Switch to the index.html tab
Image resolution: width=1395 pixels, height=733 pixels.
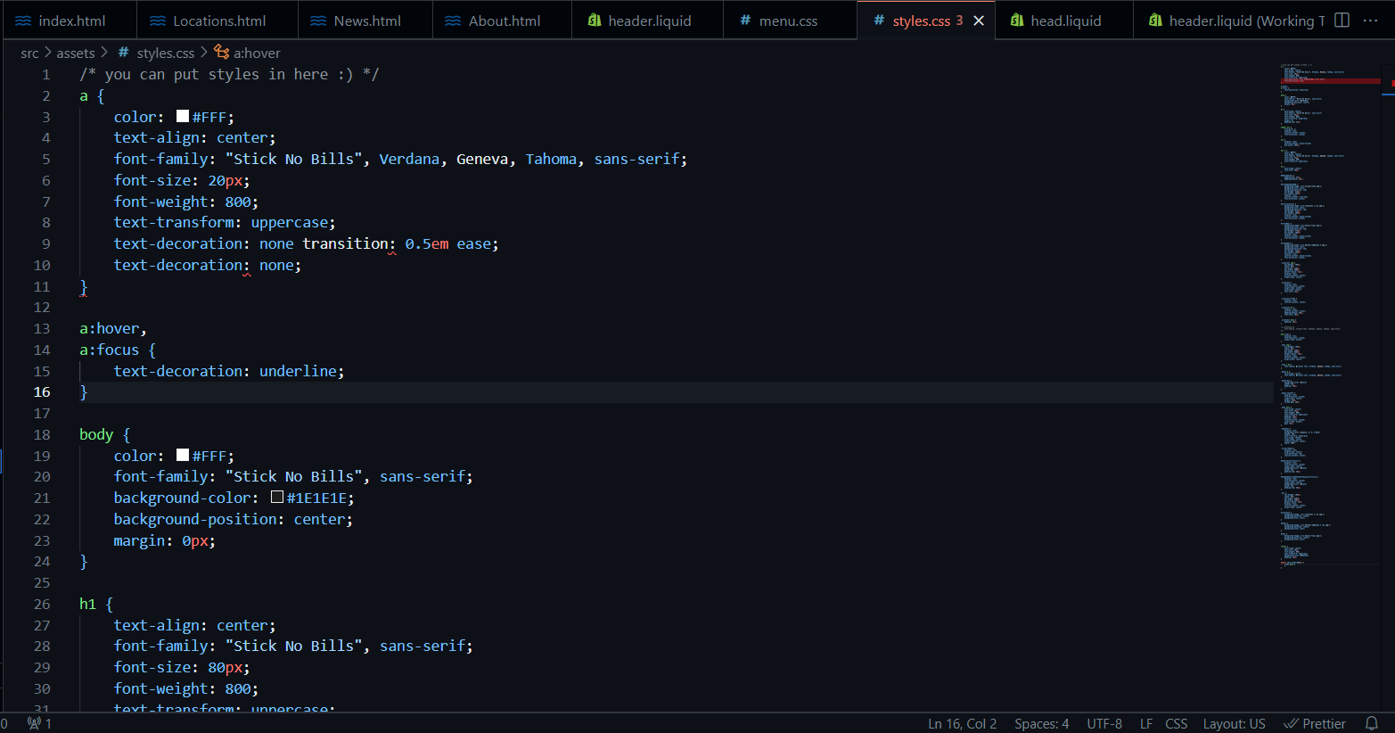coord(70,21)
